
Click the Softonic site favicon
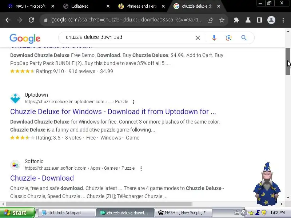click(15, 165)
